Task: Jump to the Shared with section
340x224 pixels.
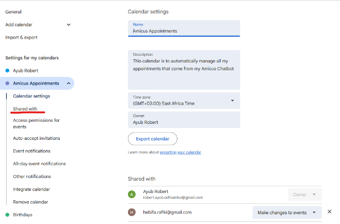Action: click(25, 108)
